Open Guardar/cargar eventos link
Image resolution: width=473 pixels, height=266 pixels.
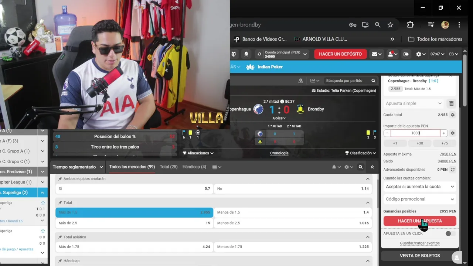pos(420,243)
